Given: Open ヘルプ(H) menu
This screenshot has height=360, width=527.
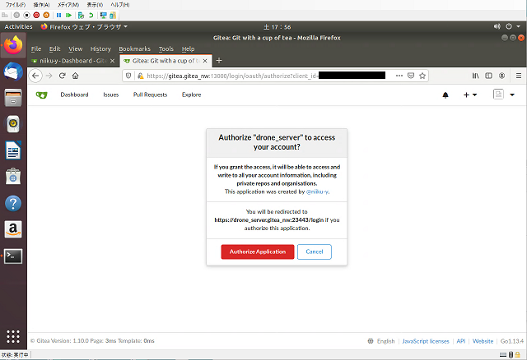Looking at the screenshot, I should point(120,5).
